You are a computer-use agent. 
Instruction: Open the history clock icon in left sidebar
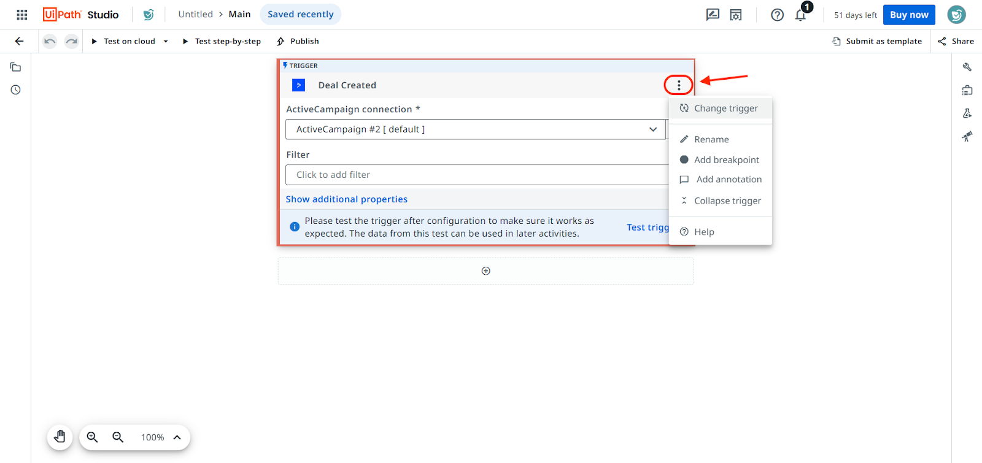click(x=16, y=90)
